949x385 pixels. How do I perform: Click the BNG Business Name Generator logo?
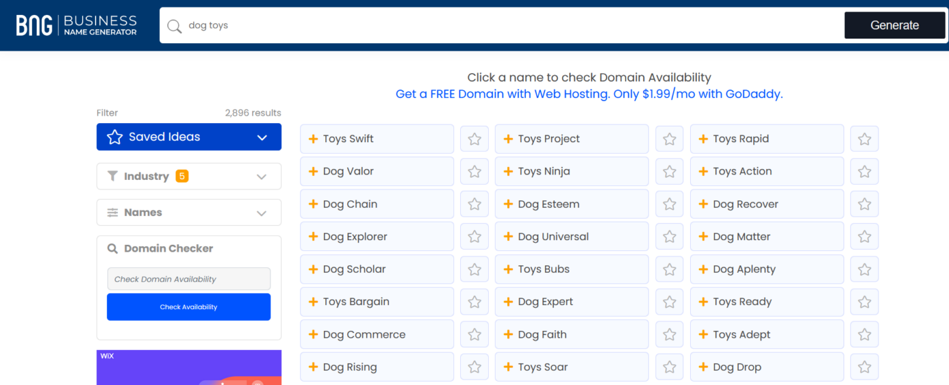[77, 25]
